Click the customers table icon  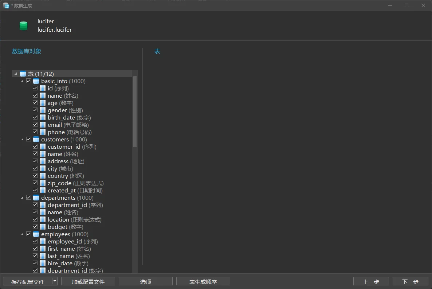click(36, 140)
